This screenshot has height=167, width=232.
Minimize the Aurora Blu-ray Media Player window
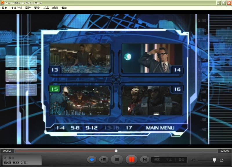[219, 3]
